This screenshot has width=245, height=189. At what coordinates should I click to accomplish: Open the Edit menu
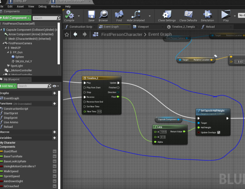[x=10, y=6]
